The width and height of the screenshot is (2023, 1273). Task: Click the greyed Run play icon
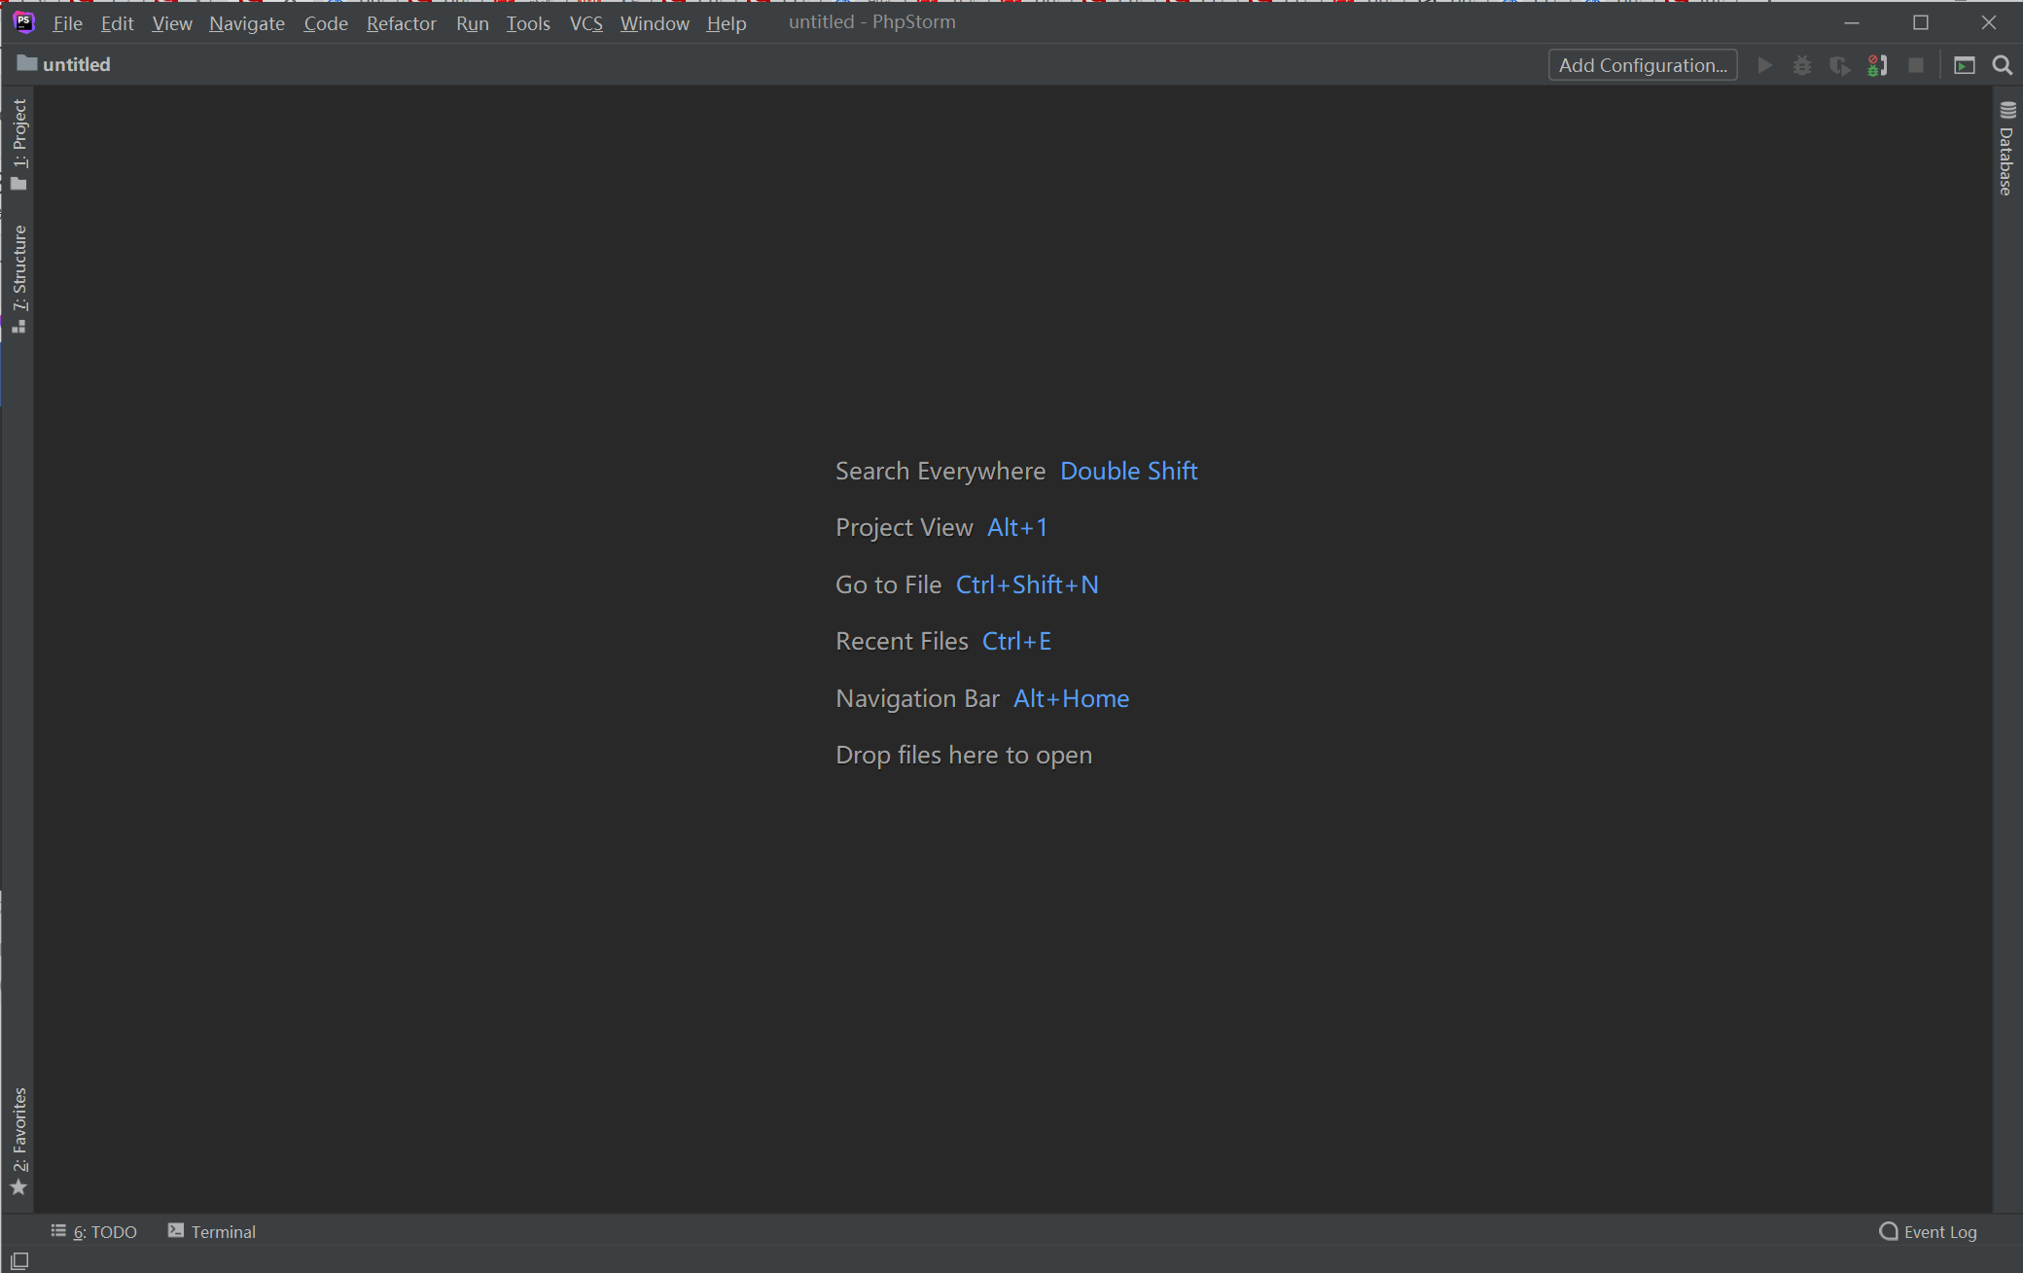point(1764,65)
